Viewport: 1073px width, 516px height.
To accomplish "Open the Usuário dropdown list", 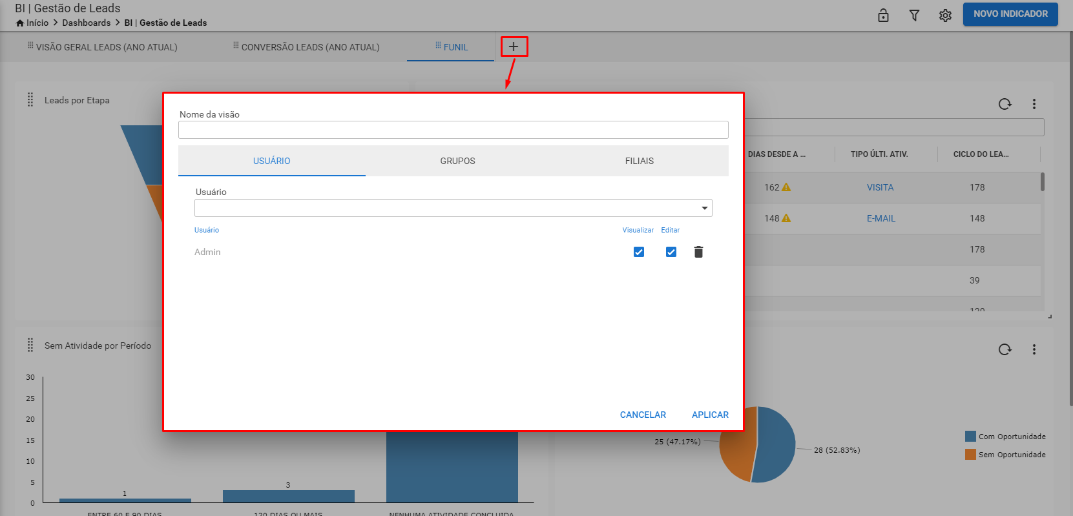I will tap(704, 208).
